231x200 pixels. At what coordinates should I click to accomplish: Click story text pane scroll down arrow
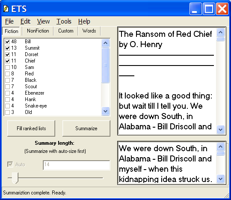[221, 129]
